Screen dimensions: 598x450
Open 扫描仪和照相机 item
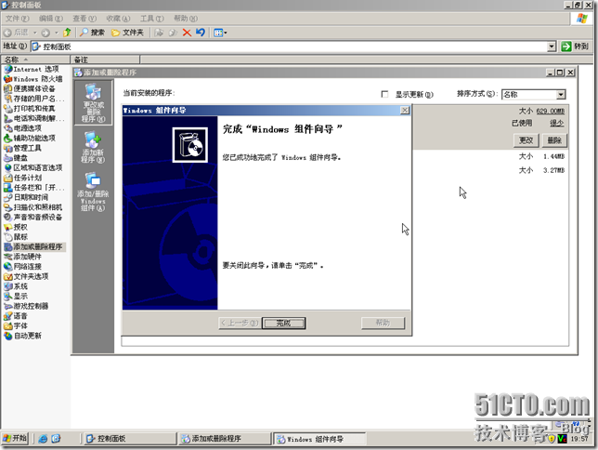33,207
